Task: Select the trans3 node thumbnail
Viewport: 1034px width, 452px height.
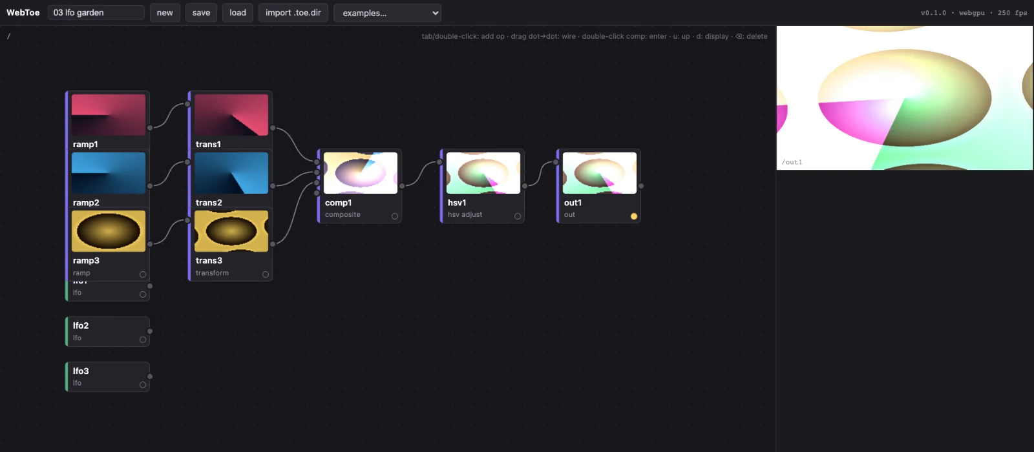Action: tap(231, 231)
